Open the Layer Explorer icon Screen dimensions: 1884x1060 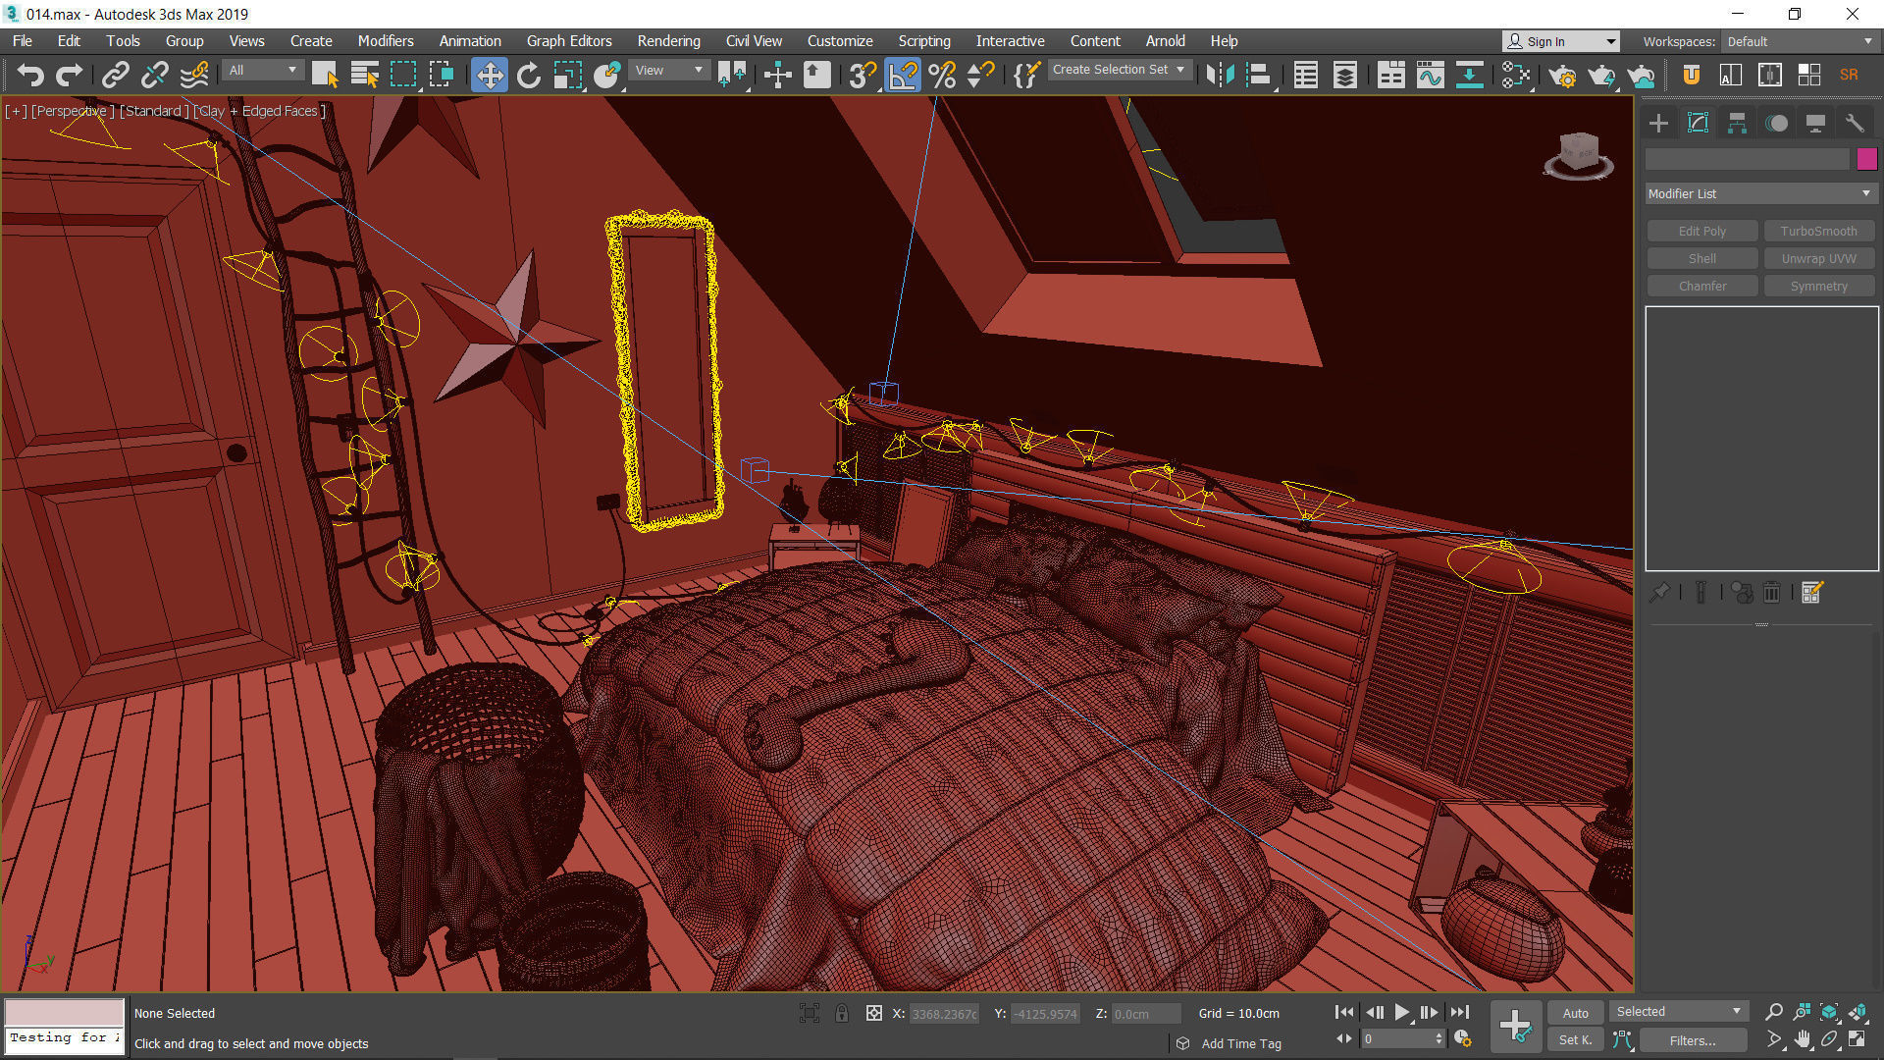click(x=1345, y=75)
